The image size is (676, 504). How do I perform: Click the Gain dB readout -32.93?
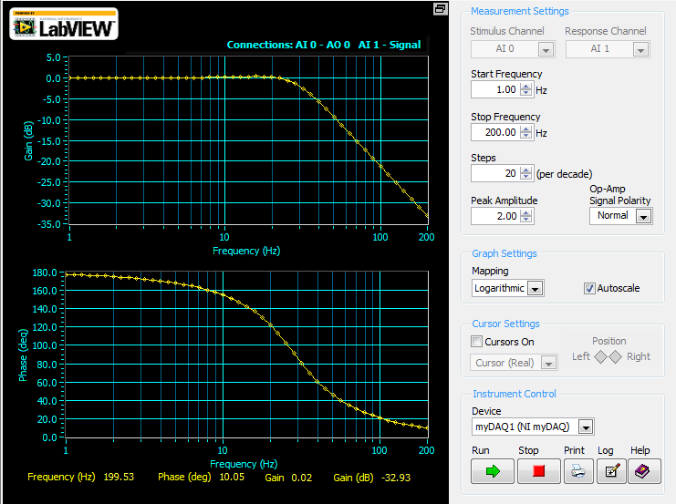coord(396,478)
